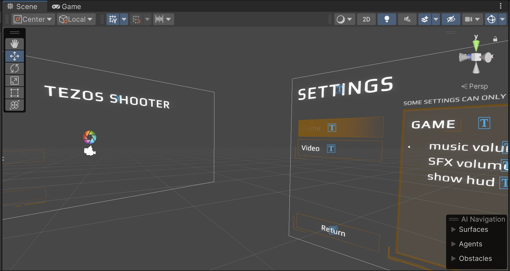The image size is (510, 271).
Task: Select the Rotate tool
Action: (15, 68)
